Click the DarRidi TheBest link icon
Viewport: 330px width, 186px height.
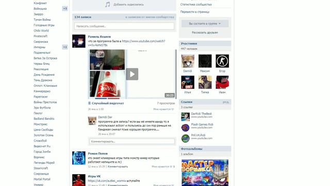pos(186,117)
